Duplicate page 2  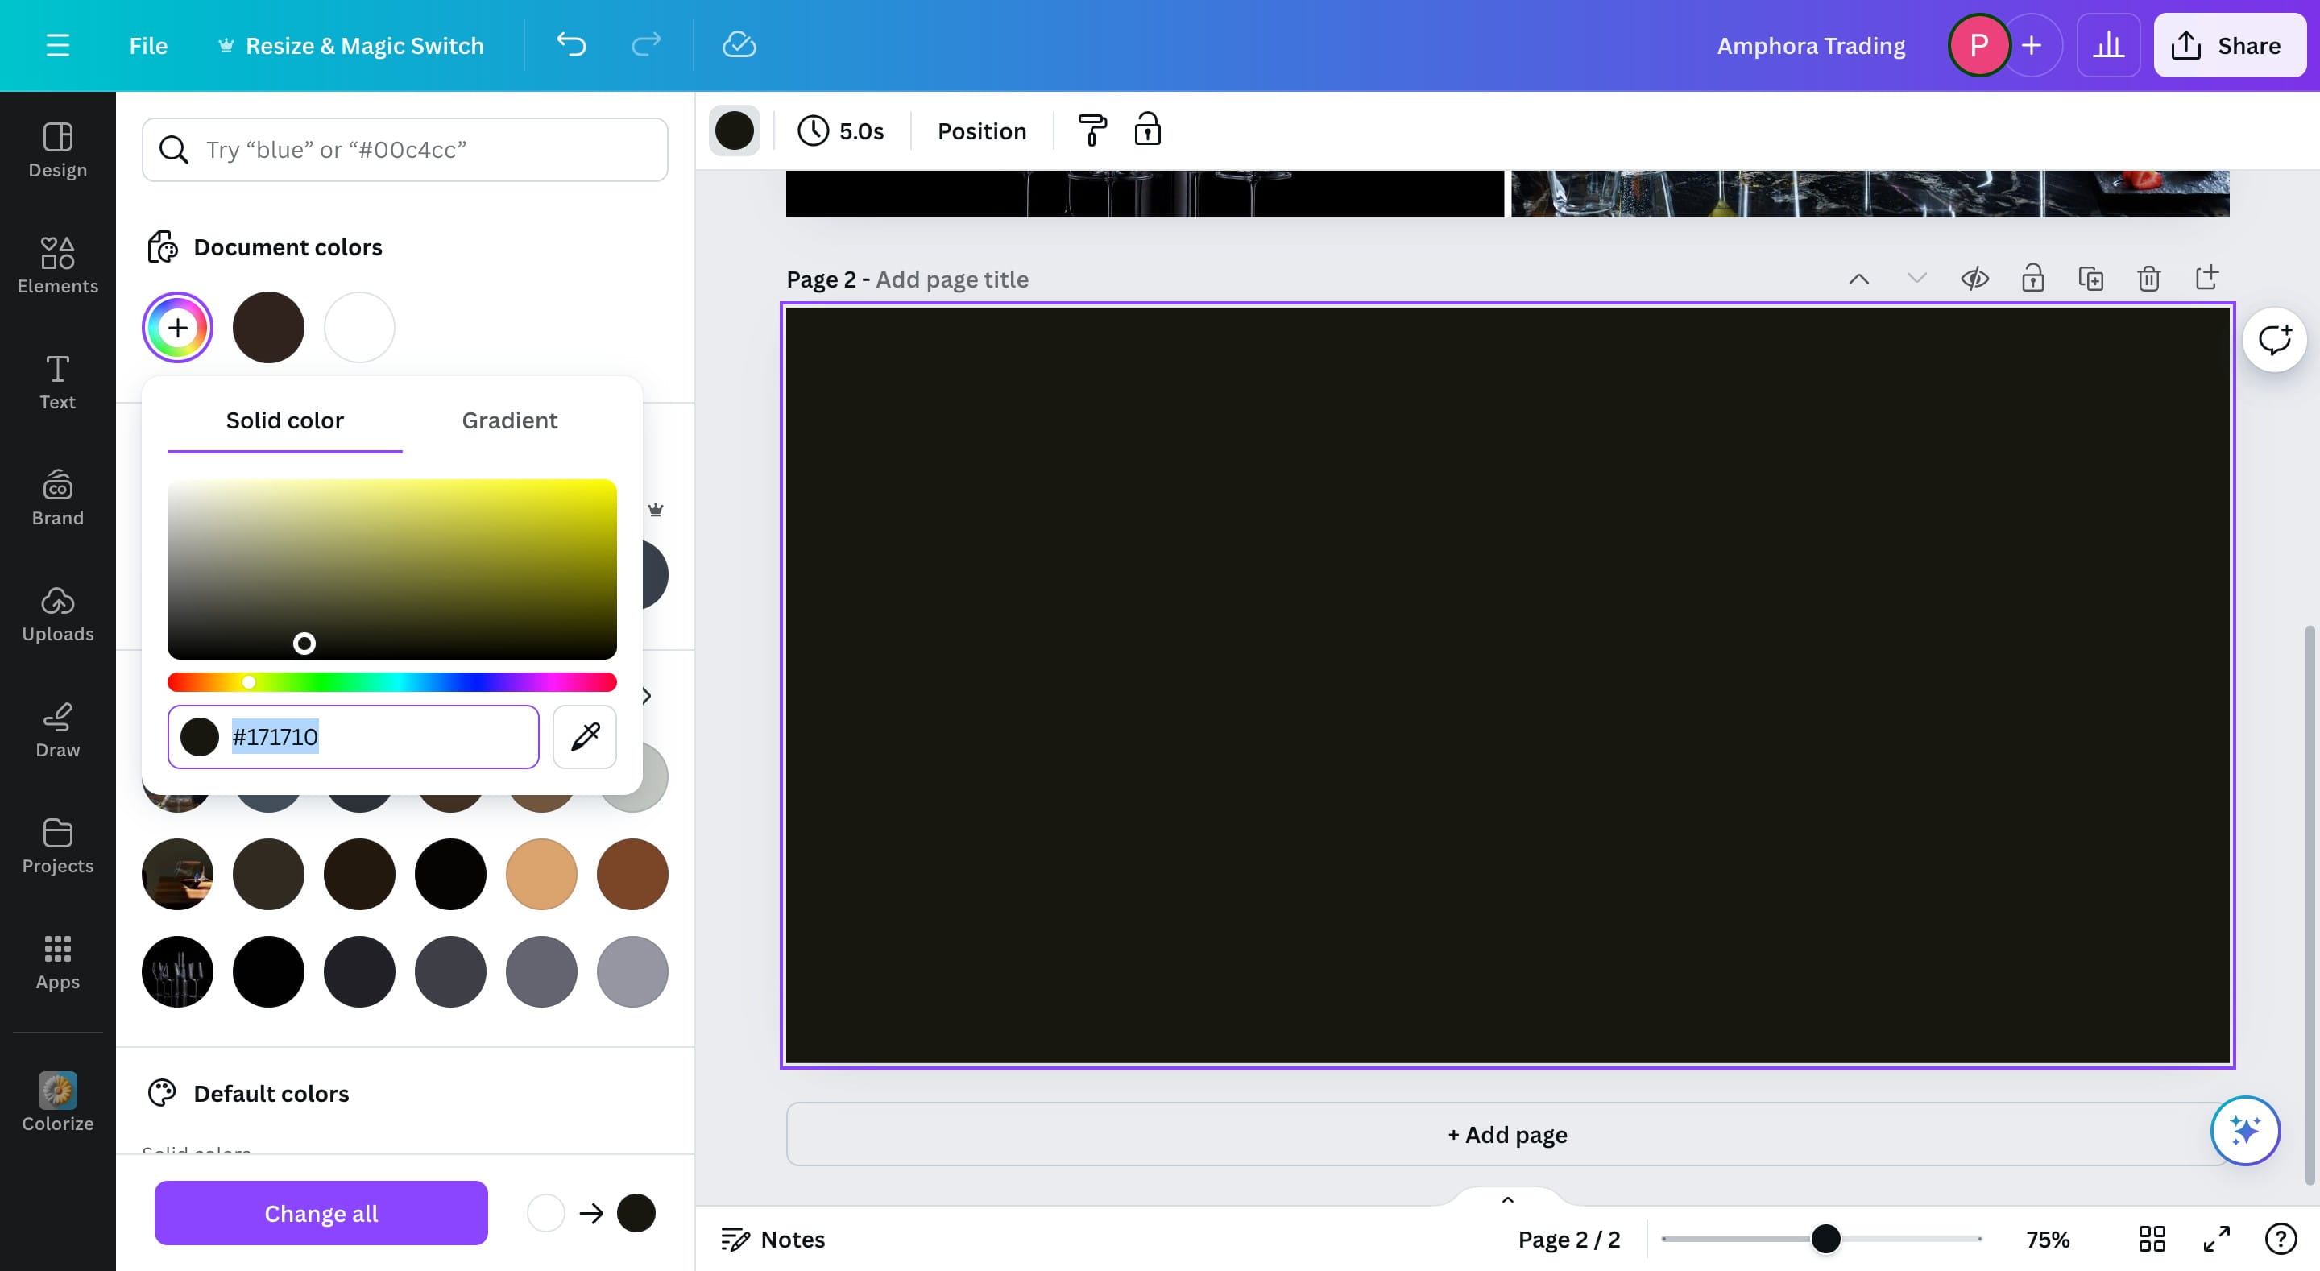pos(2090,279)
